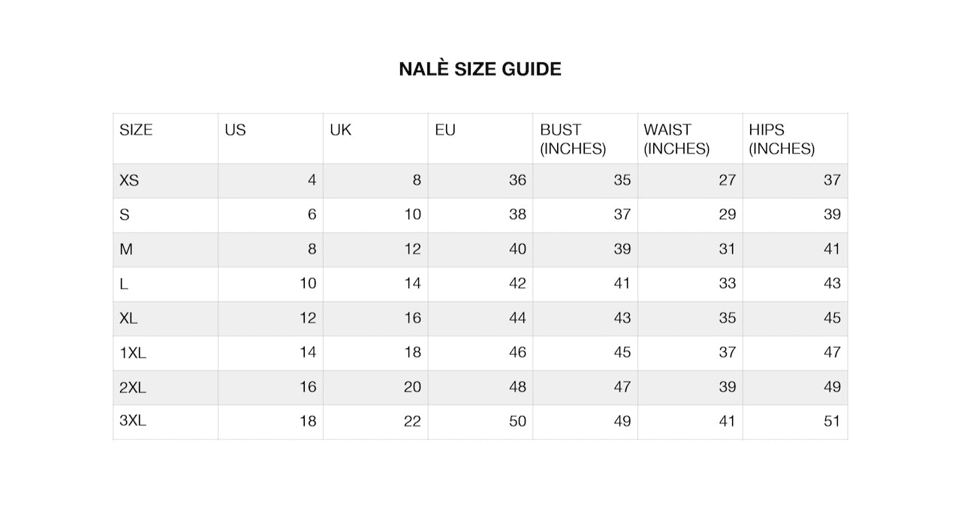The width and height of the screenshot is (961, 524).
Task: Select the 2XL size row label
Action: pyautogui.click(x=133, y=387)
